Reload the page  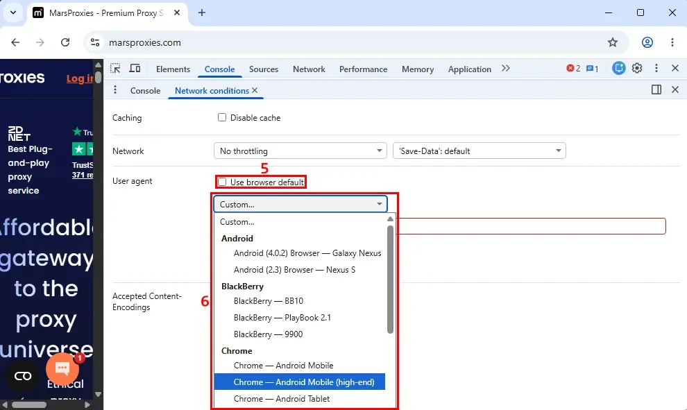pos(65,42)
